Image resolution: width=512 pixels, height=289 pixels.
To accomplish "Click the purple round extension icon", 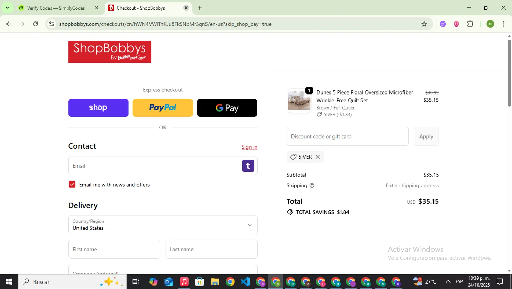I will [443, 24].
